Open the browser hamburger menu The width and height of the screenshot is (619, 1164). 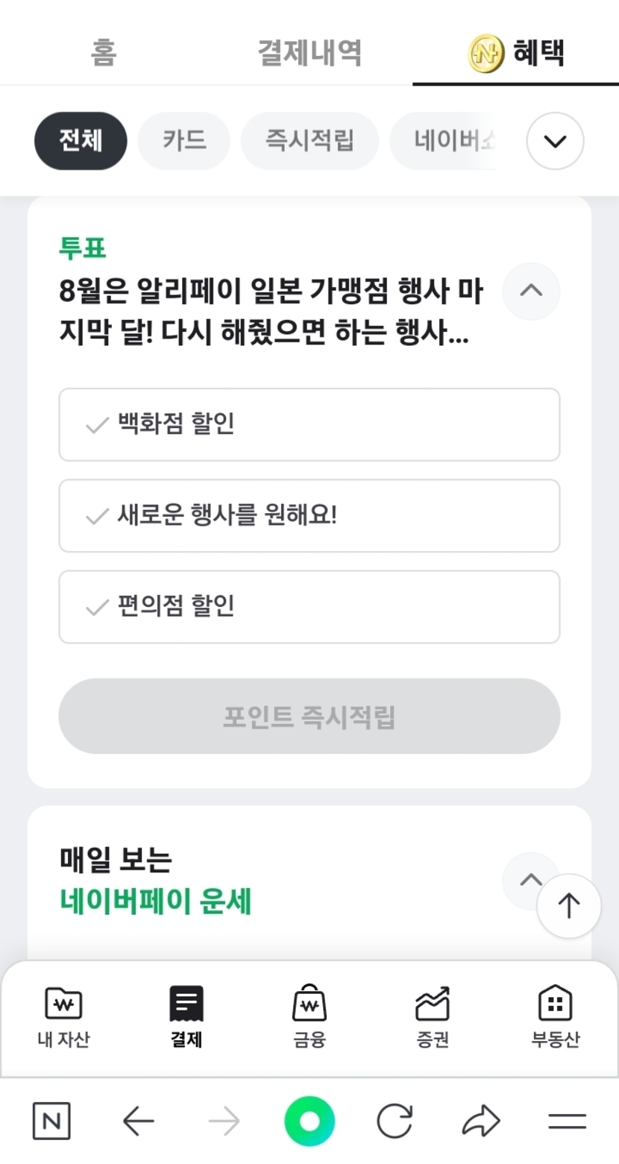pyautogui.click(x=567, y=1121)
